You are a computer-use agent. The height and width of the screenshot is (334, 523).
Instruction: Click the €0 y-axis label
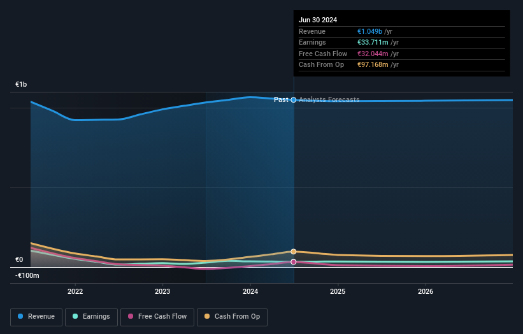19,259
